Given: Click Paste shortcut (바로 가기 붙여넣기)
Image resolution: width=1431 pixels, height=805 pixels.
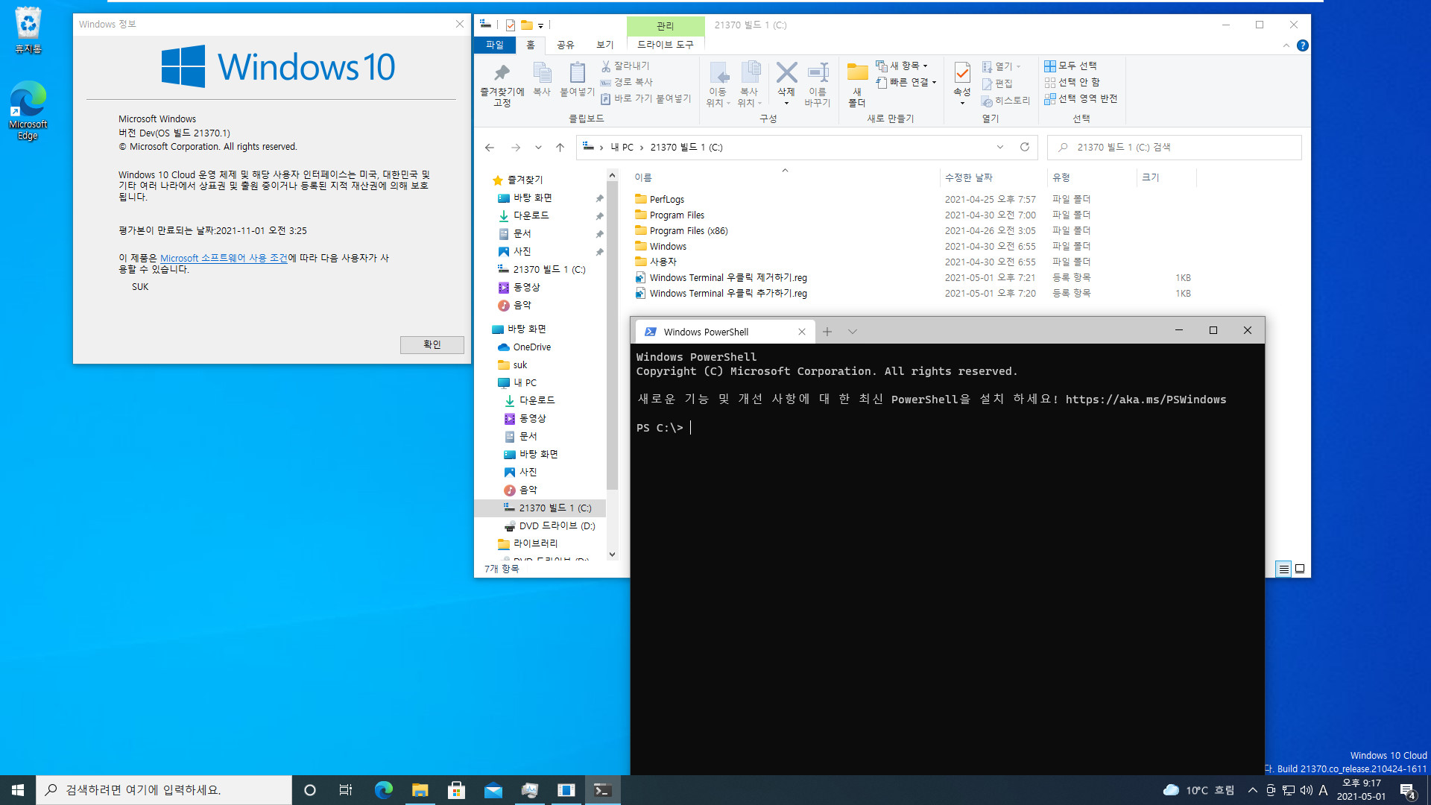Looking at the screenshot, I should (x=646, y=98).
